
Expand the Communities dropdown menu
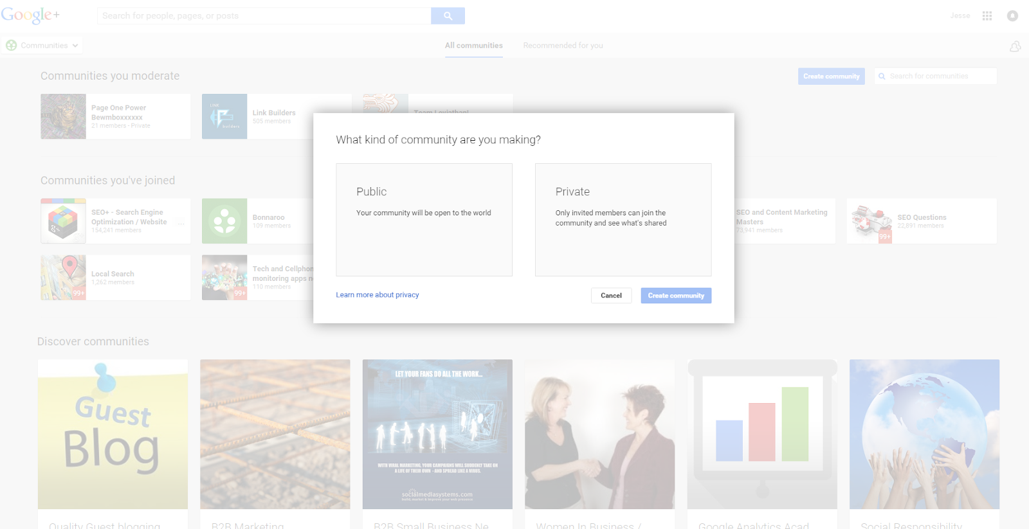click(x=42, y=46)
